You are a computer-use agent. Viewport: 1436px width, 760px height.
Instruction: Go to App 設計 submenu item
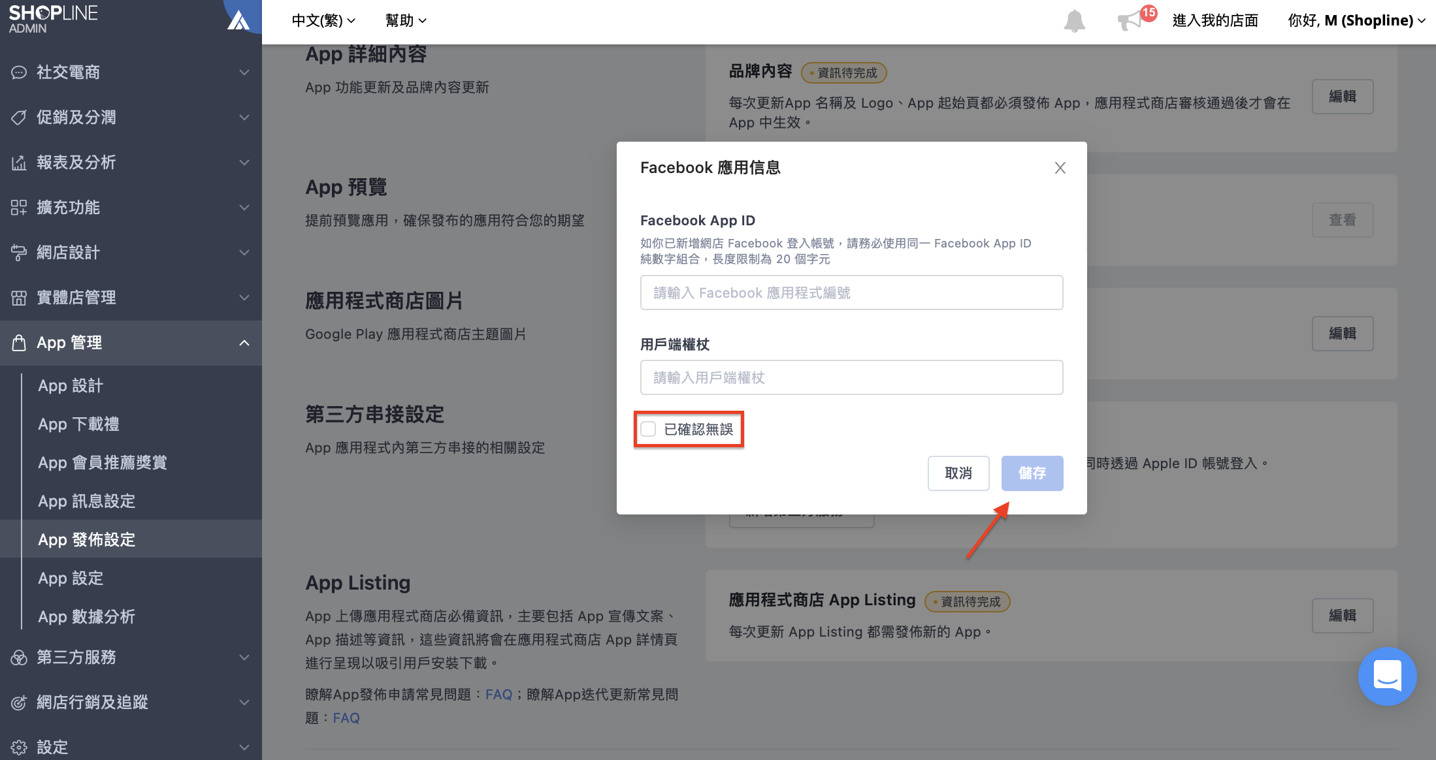click(71, 386)
